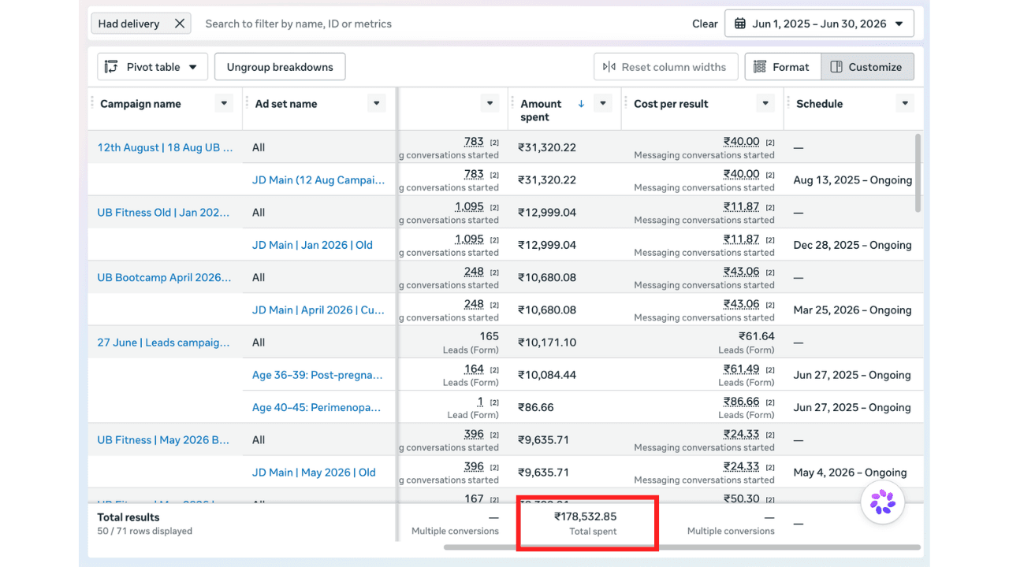Open 27 June | Leads campaign link
This screenshot has width=1009, height=567.
click(x=165, y=343)
